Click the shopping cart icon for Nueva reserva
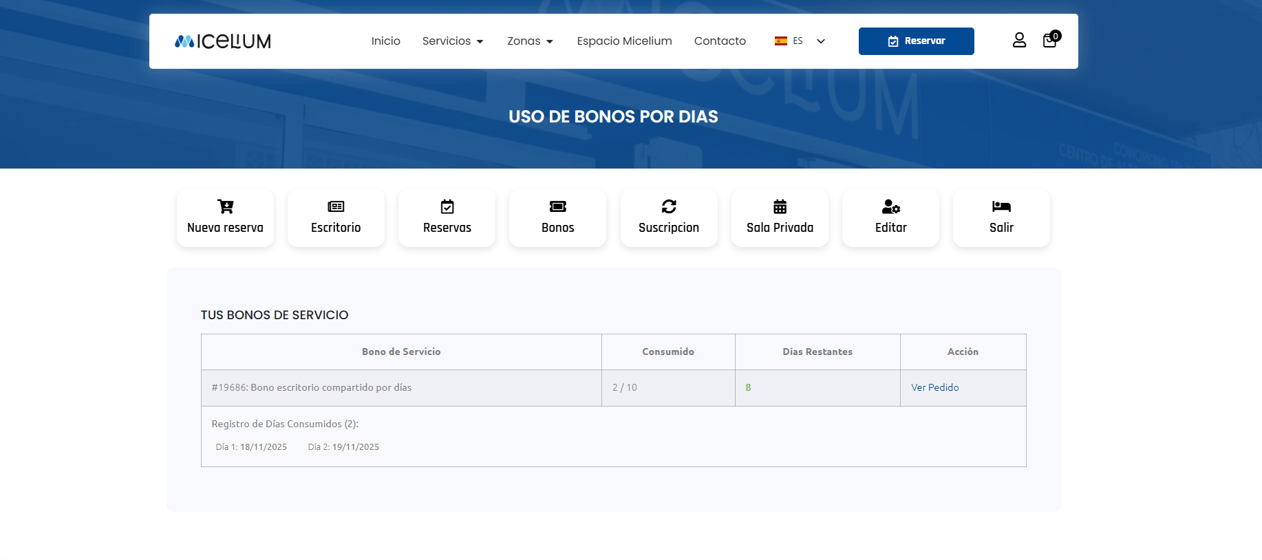The height and width of the screenshot is (560, 1262). click(225, 206)
